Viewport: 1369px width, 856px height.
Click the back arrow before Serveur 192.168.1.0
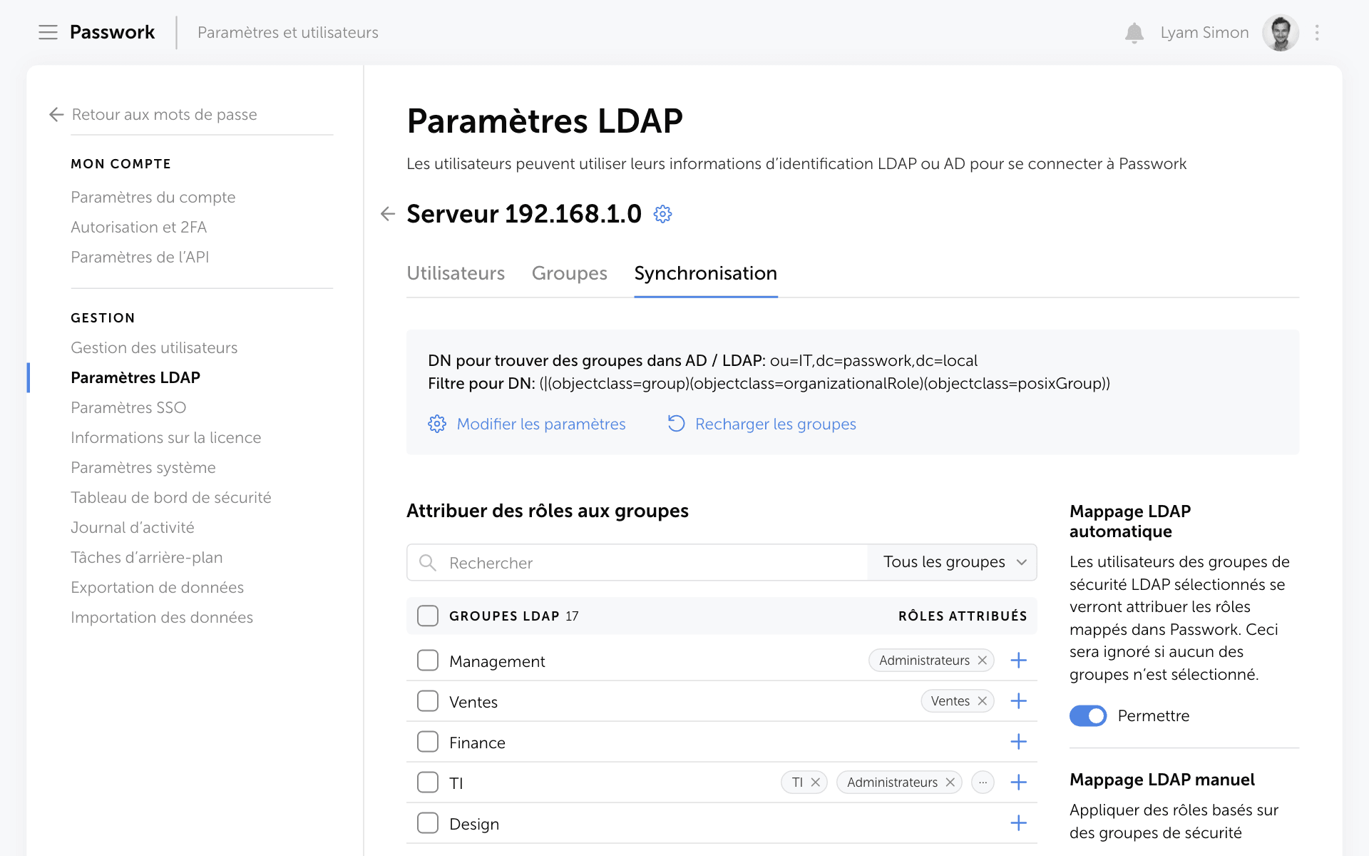[x=387, y=214]
